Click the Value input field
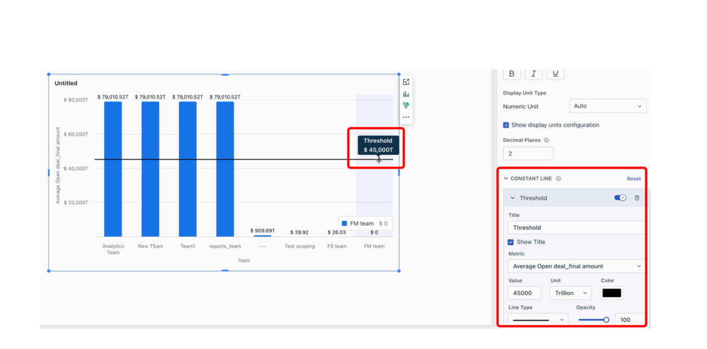Image resolution: width=707 pixels, height=349 pixels. 525,293
